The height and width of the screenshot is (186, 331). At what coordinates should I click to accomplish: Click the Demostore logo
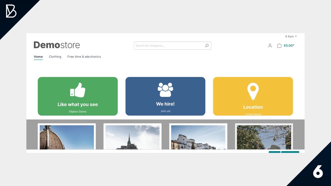[x=57, y=45]
